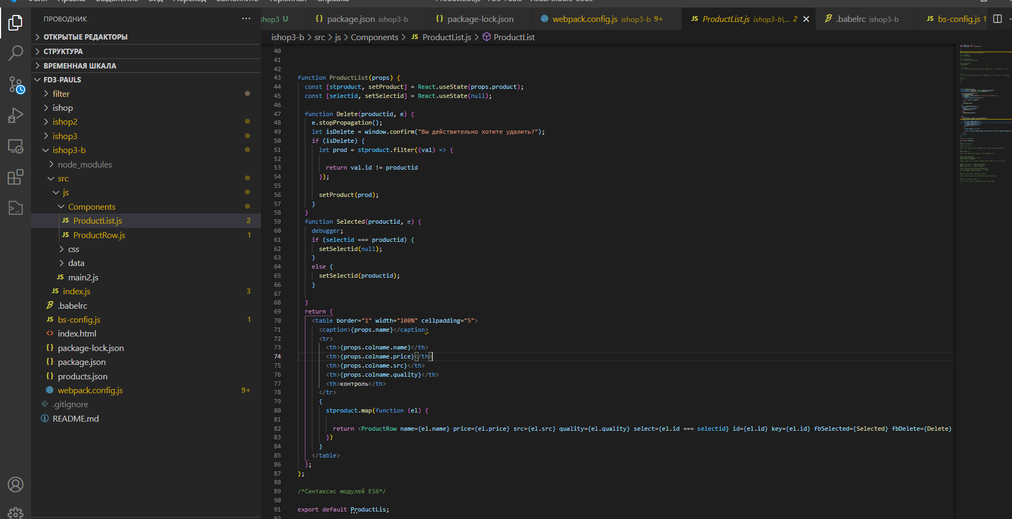Collapse the src folder
This screenshot has height=519, width=1012.
(51, 179)
